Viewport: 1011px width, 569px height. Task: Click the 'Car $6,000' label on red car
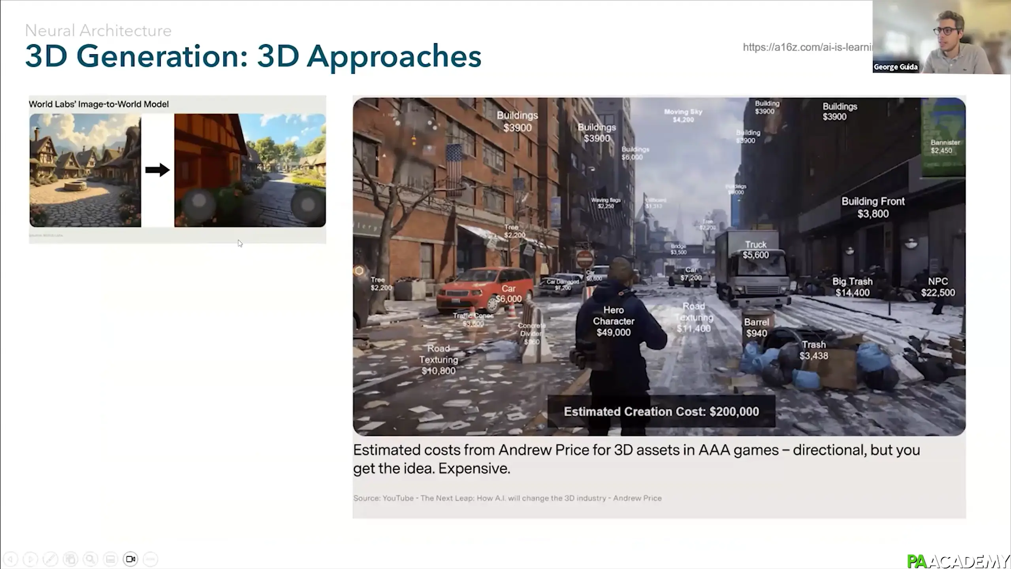[508, 294]
